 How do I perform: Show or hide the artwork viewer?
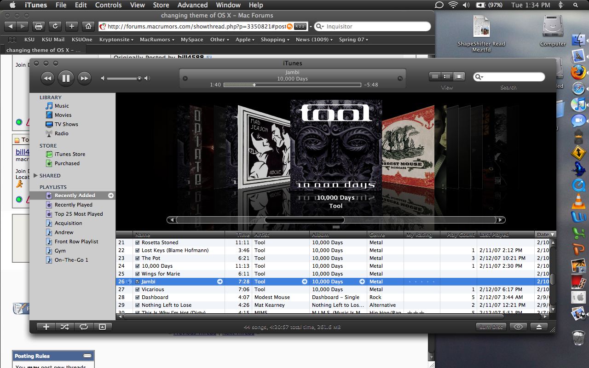102,327
